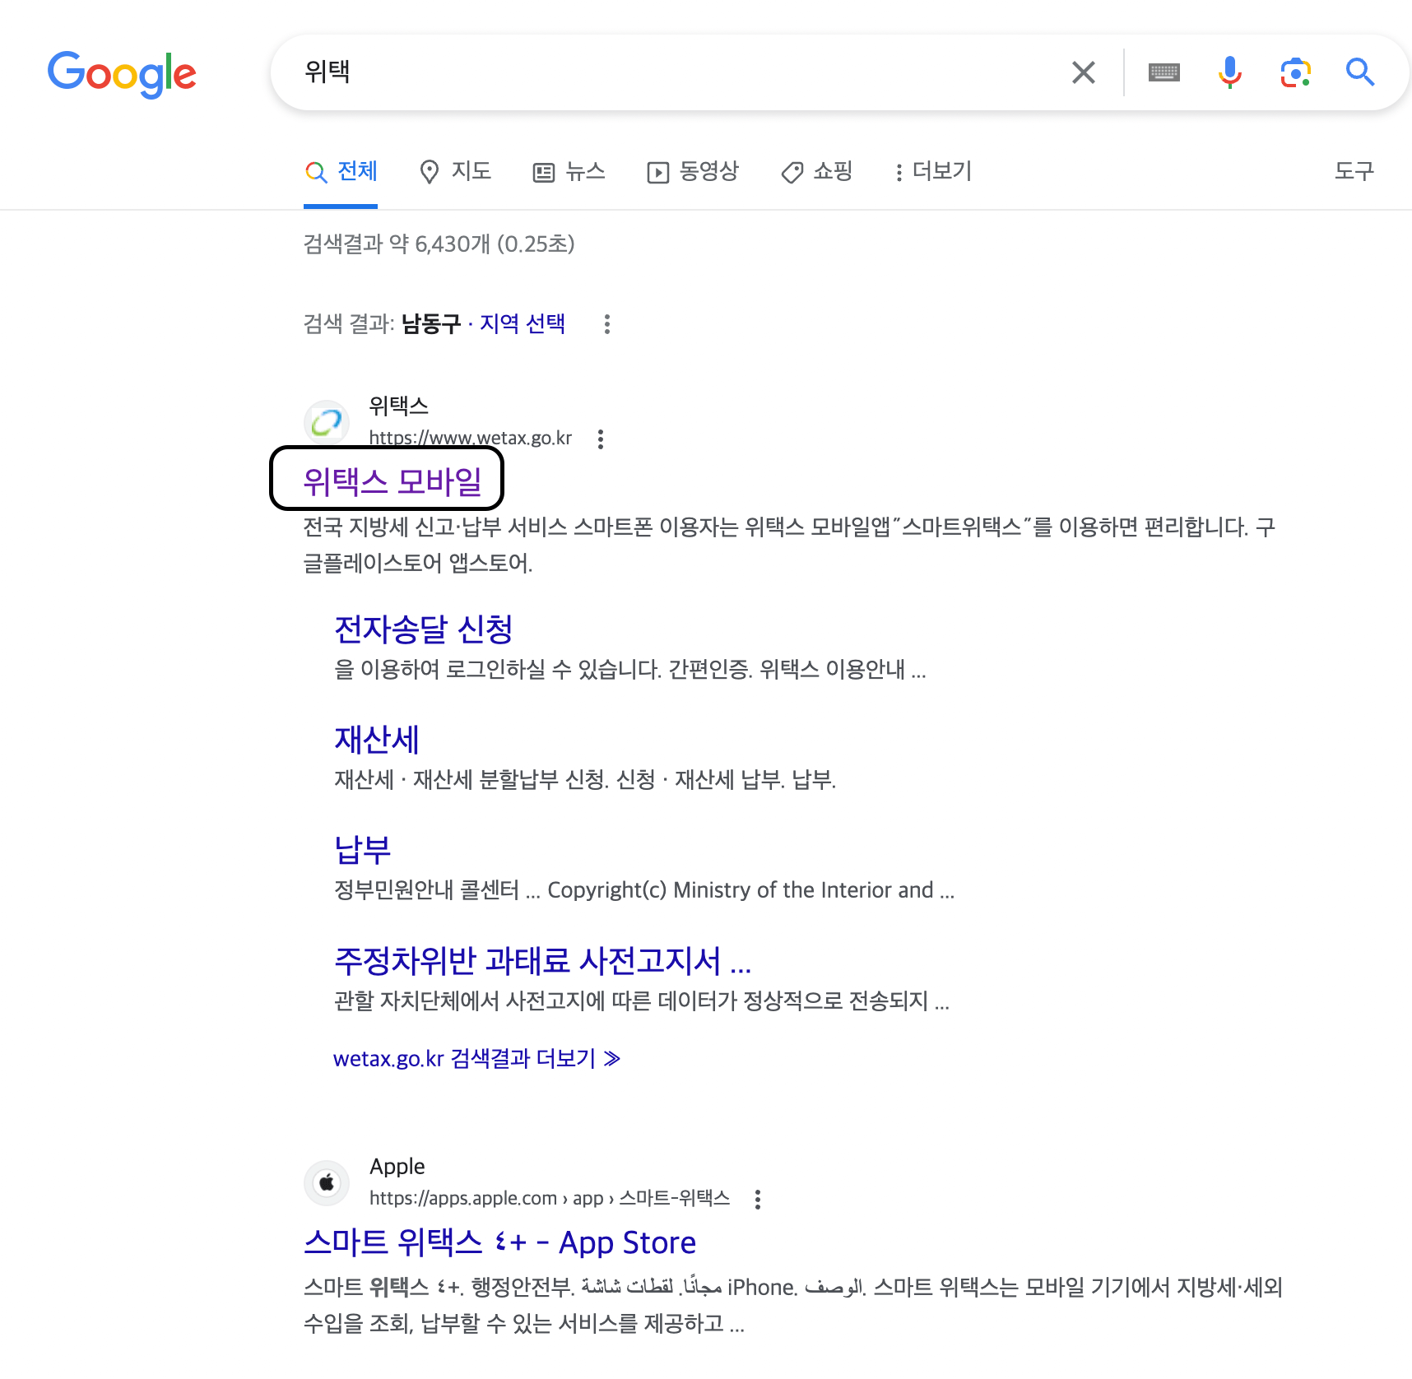Click the 검색결과 약 6,430개 stats text
1412x1379 pixels.
[439, 244]
